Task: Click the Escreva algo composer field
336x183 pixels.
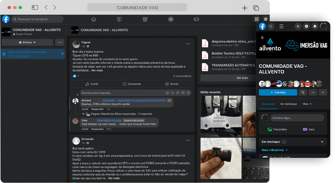Action: 297,118
